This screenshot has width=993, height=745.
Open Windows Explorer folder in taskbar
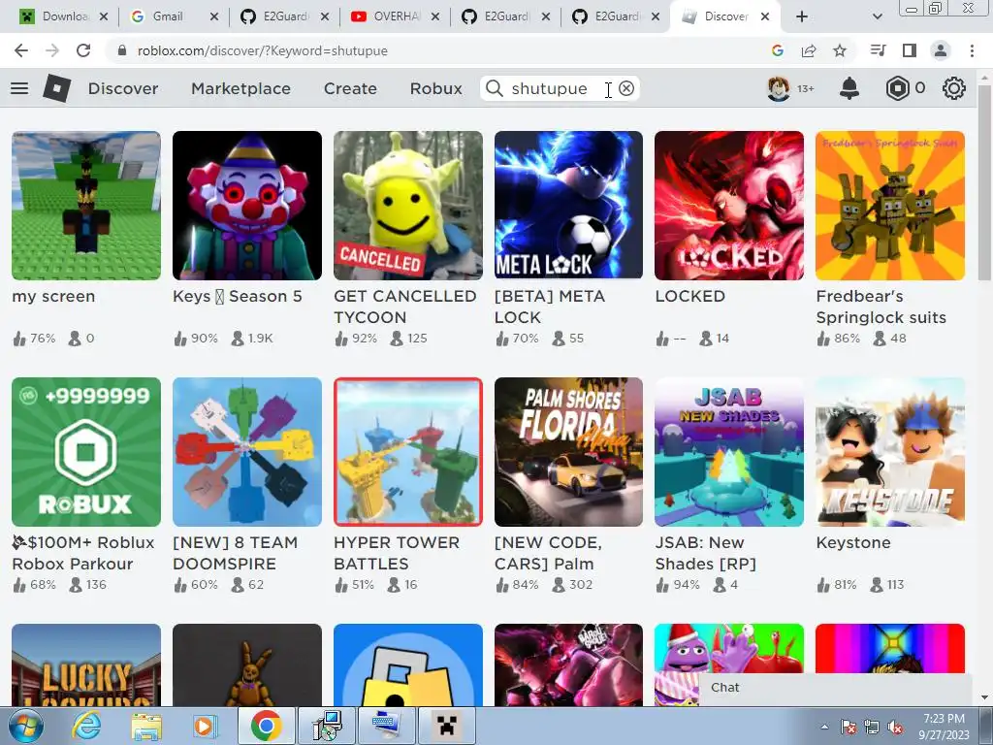(146, 727)
